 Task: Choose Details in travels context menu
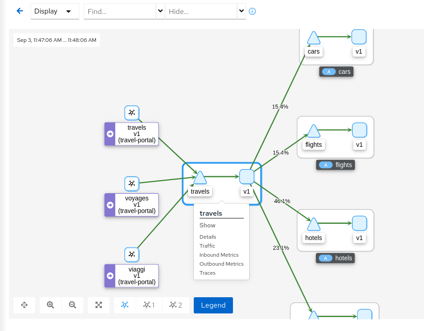click(x=208, y=237)
